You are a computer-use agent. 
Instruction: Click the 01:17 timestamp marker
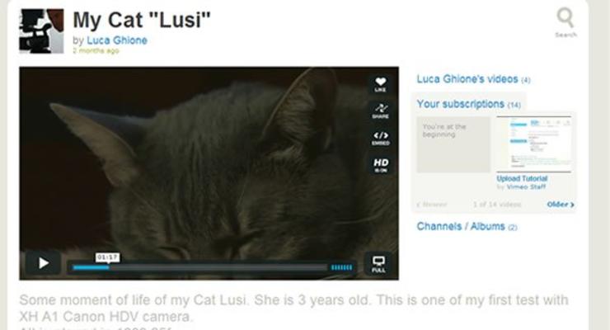tap(107, 257)
